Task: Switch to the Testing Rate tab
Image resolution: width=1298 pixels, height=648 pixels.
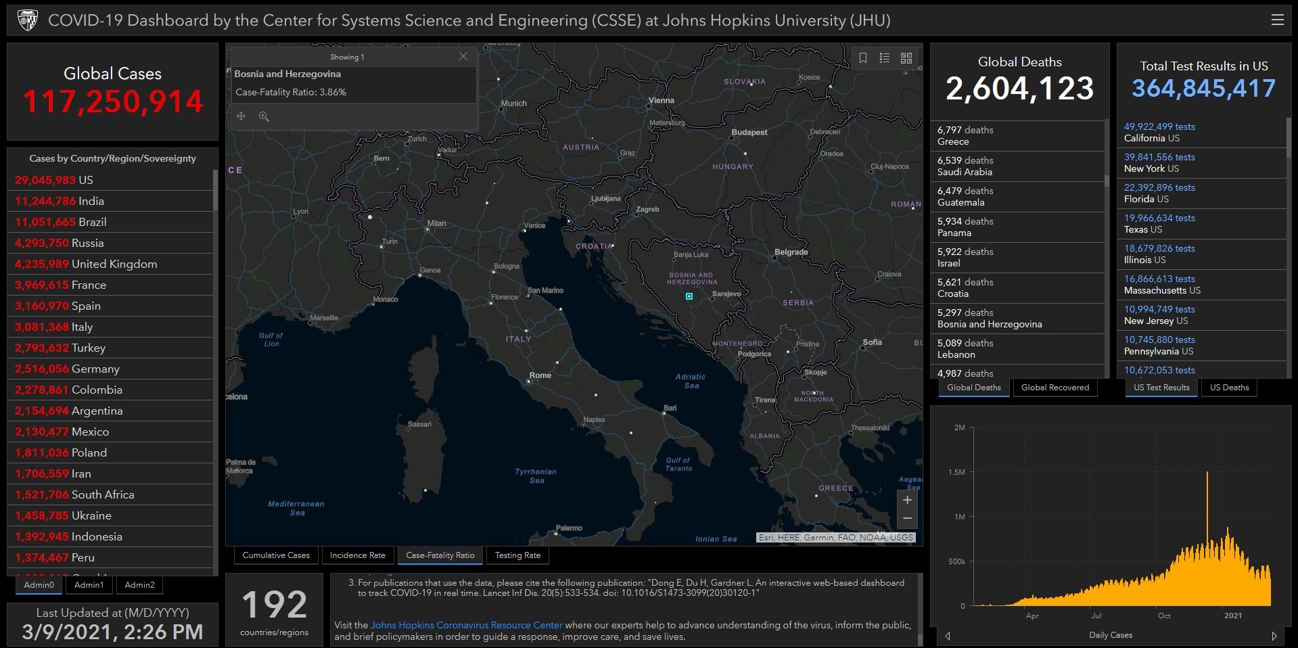Action: point(517,555)
